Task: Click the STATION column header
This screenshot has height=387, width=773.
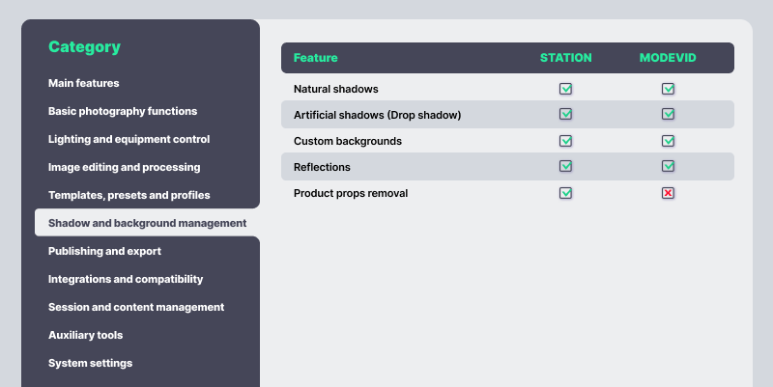Action: point(566,58)
